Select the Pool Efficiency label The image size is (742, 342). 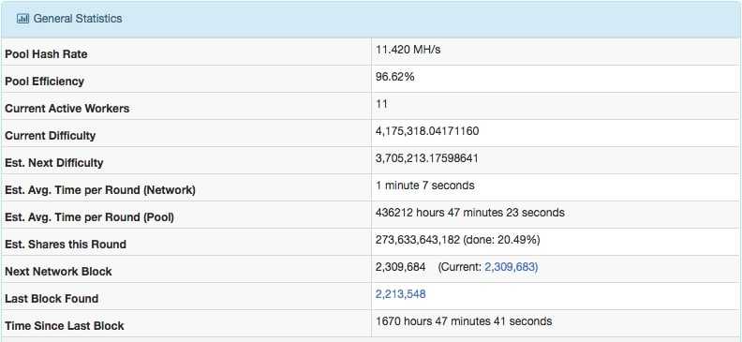(44, 82)
